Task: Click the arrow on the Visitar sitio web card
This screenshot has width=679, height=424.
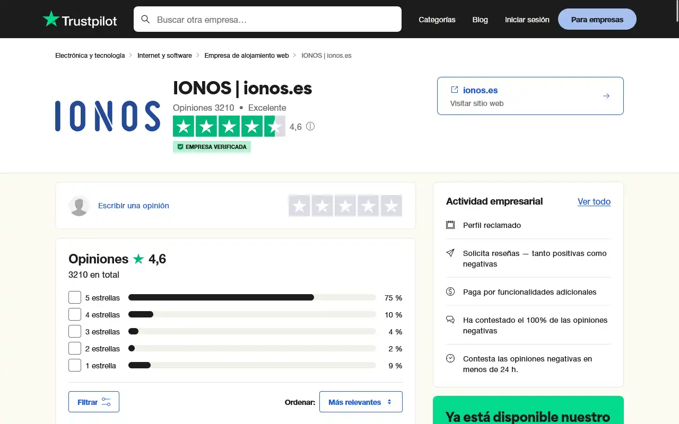Action: 606,96
